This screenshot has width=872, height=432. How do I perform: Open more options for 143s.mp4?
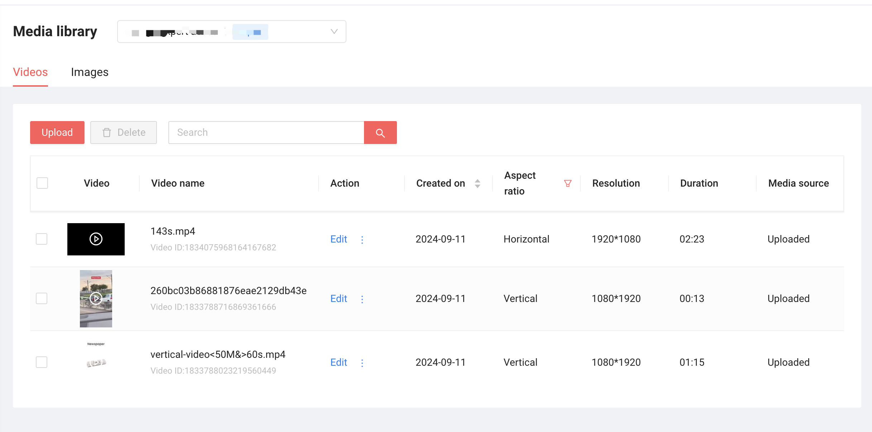coord(362,240)
